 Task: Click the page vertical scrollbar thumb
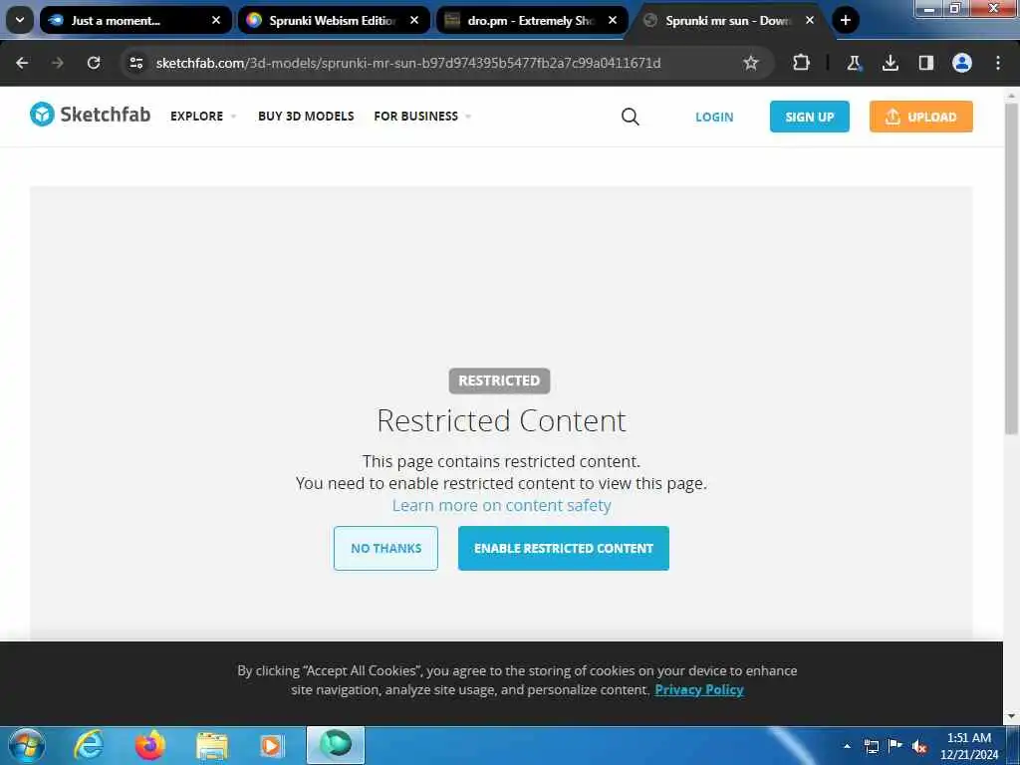tap(1011, 267)
